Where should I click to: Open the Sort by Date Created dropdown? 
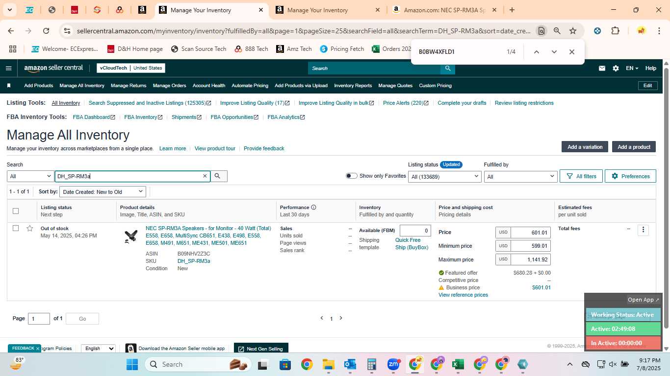(x=103, y=192)
